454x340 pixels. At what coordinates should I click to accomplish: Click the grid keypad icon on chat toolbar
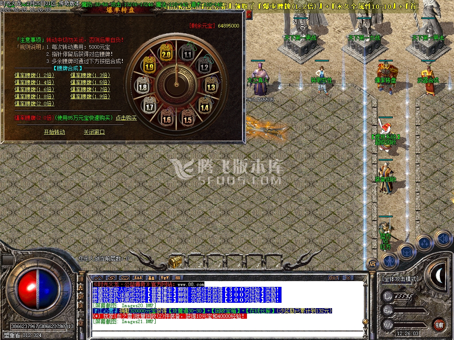click(178, 278)
